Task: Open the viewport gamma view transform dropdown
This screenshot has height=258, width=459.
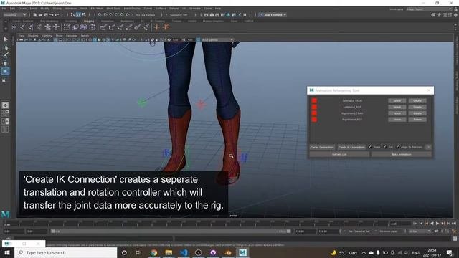Action: pos(217,40)
